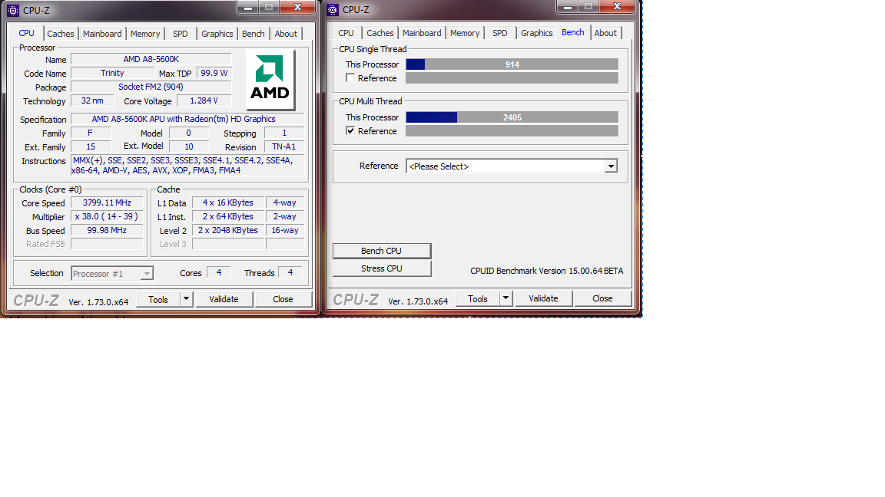Click the Multi Thread Reference empty bar
This screenshot has width=885, height=497.
[512, 130]
